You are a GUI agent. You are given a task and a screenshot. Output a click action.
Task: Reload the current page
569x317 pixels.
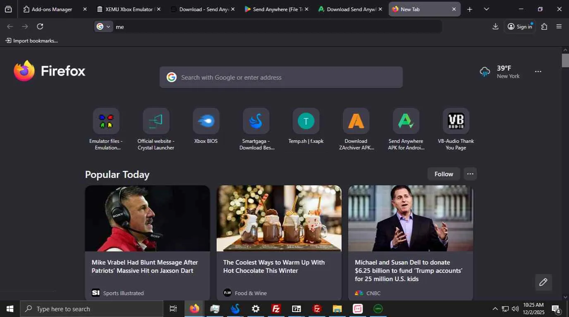point(40,26)
